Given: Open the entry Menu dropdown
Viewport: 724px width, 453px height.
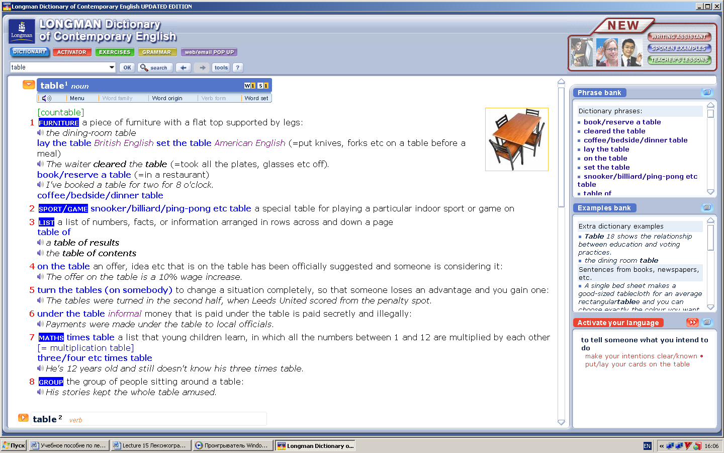Looking at the screenshot, I should [x=77, y=99].
